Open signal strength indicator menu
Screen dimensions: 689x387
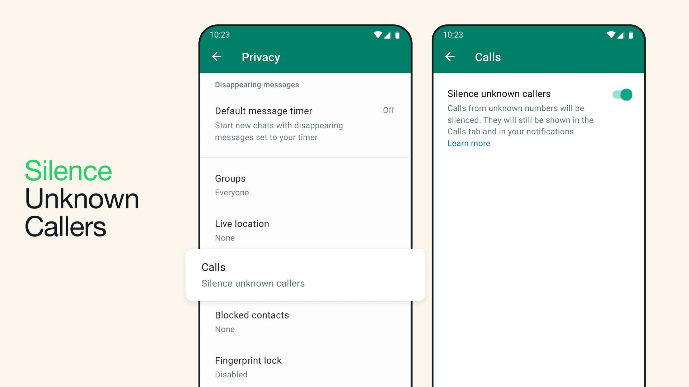(388, 35)
